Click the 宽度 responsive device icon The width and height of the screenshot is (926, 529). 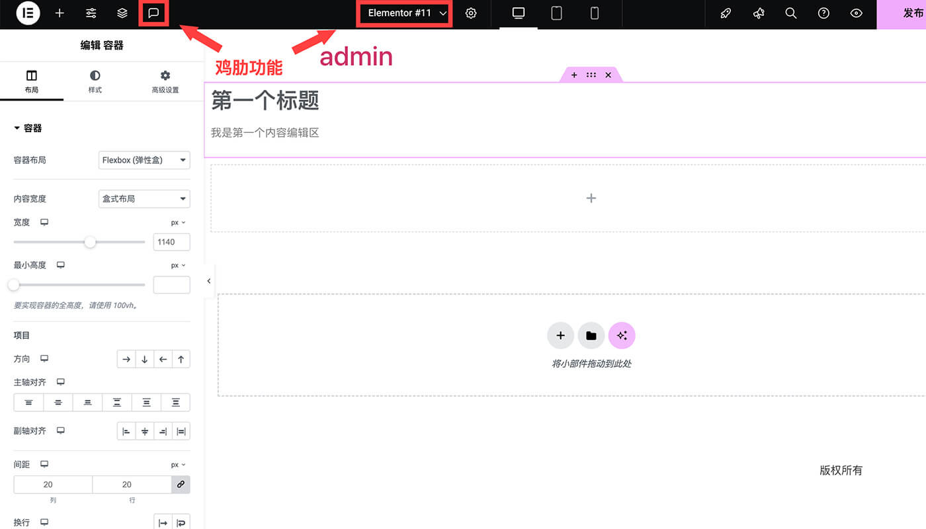[44, 222]
